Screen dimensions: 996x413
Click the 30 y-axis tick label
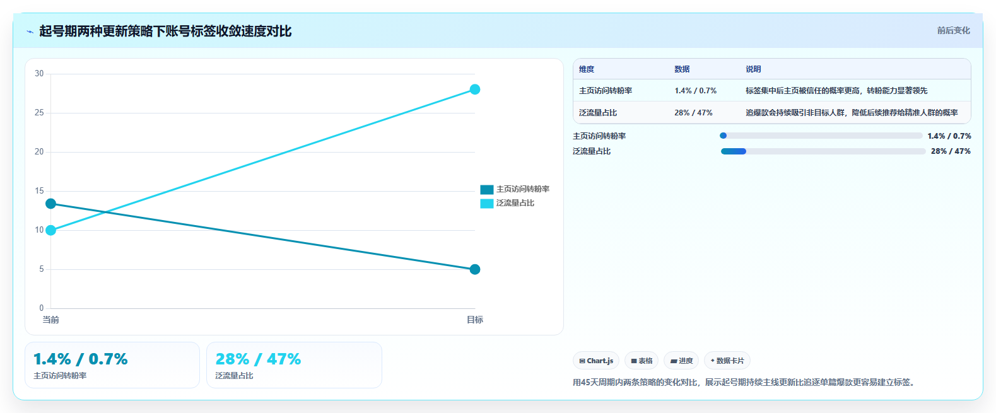click(x=39, y=74)
